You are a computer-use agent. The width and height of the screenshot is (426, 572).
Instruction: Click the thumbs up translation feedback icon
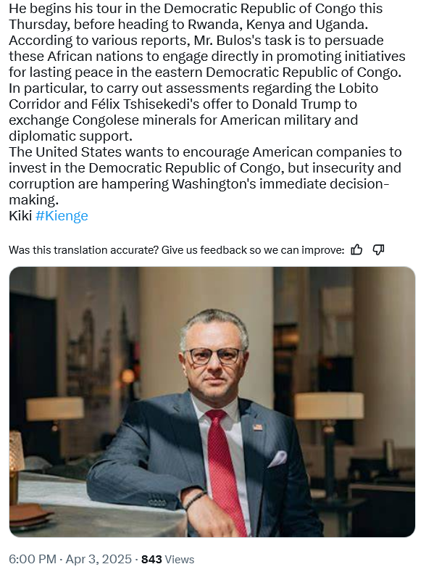click(x=356, y=250)
